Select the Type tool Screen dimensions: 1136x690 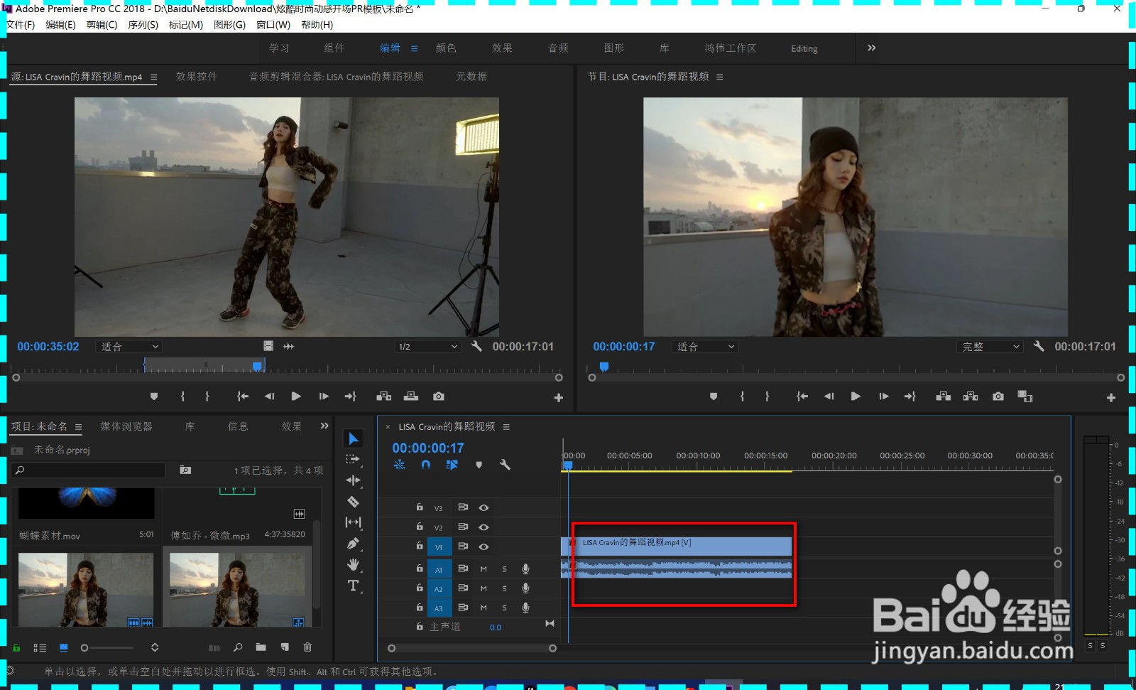pyautogui.click(x=353, y=586)
